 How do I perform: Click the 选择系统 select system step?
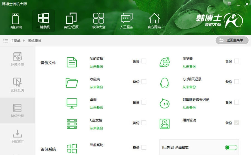(17, 85)
